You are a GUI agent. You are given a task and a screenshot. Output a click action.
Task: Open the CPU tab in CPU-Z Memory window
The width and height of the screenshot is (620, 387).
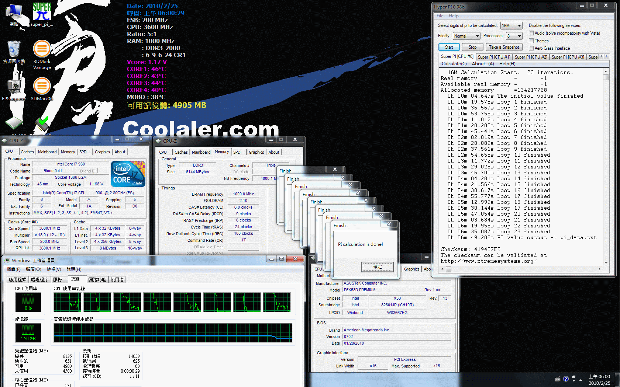tap(163, 152)
